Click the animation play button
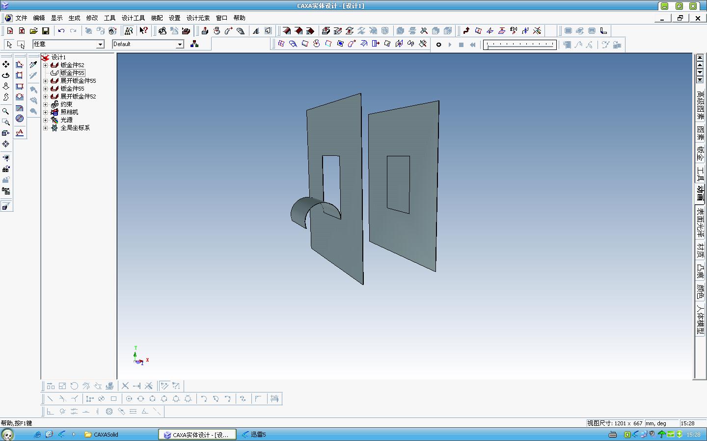 tap(450, 45)
